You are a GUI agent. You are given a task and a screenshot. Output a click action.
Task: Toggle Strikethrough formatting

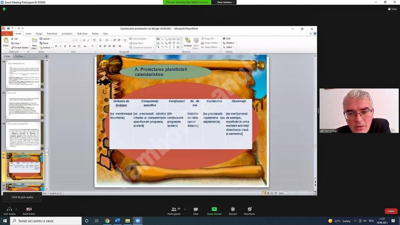click(74, 46)
